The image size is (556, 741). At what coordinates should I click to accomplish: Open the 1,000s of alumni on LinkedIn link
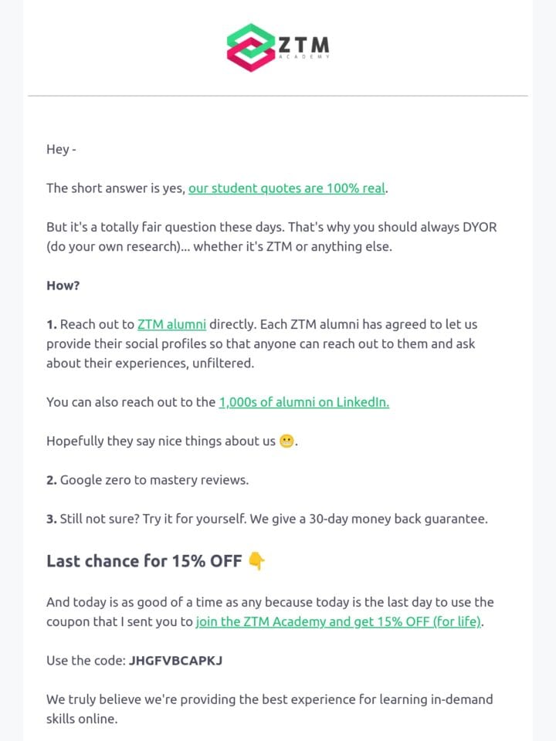[304, 402]
